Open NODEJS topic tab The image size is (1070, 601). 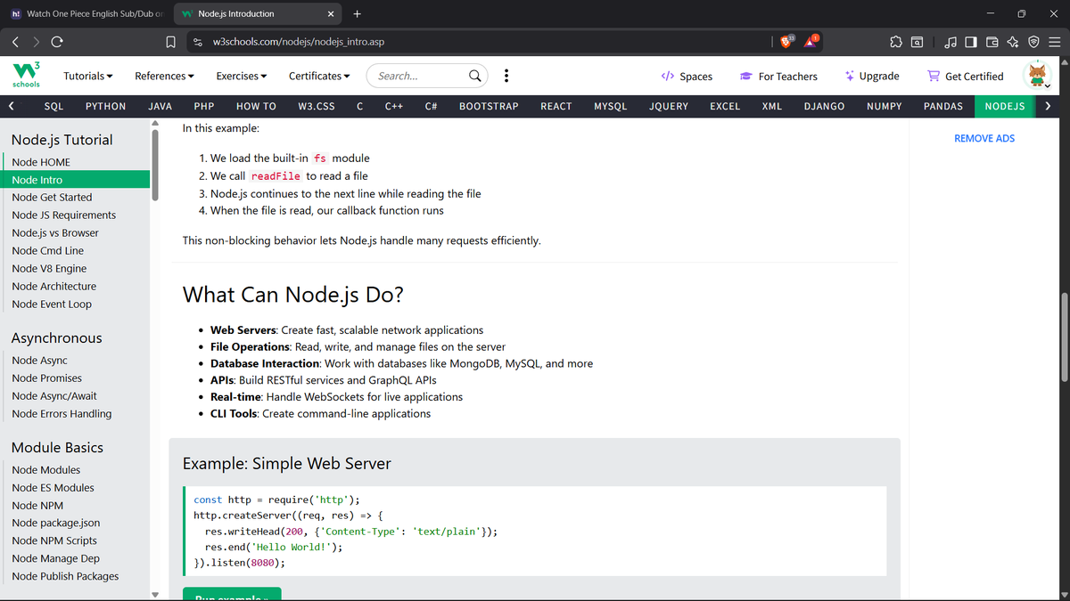pos(1004,106)
